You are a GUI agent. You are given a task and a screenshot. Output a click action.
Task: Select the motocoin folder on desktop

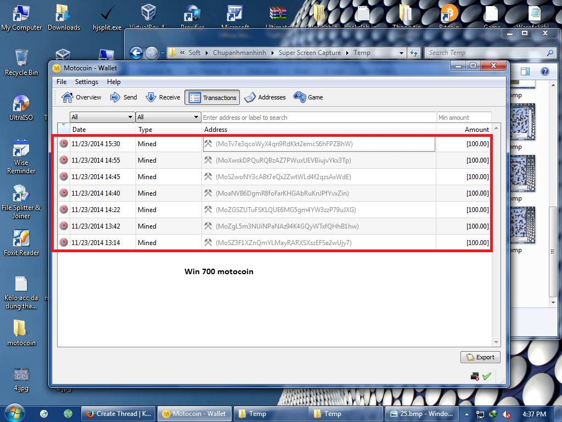point(21,332)
